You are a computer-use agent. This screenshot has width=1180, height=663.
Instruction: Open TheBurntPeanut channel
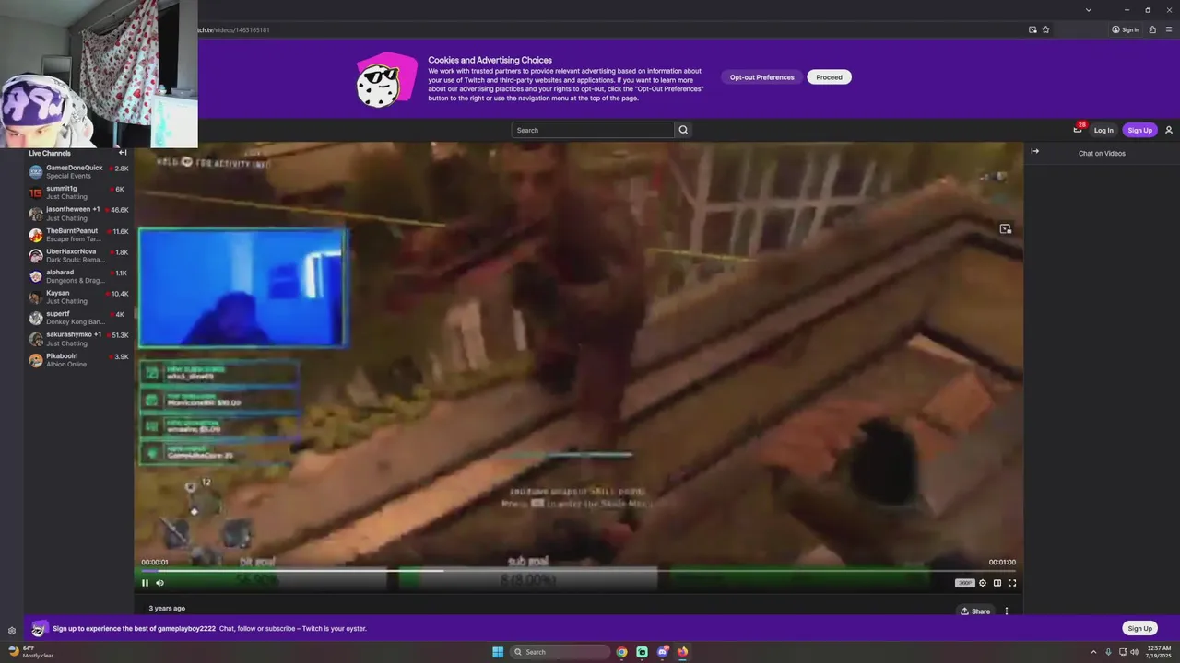[x=78, y=235]
